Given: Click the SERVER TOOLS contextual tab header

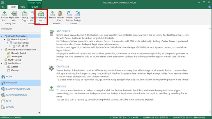Looking at the screenshot, I should pyautogui.click(x=35, y=3).
